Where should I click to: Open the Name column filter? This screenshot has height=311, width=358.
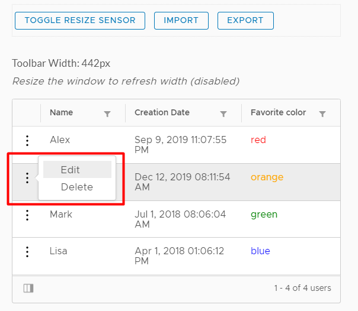107,114
